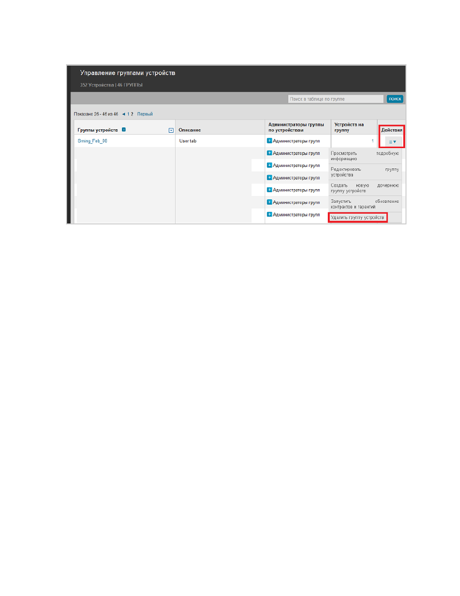The height and width of the screenshot is (596, 460).
Task: Click the info icon beside Группы устройств
Action: pyautogui.click(x=124, y=129)
